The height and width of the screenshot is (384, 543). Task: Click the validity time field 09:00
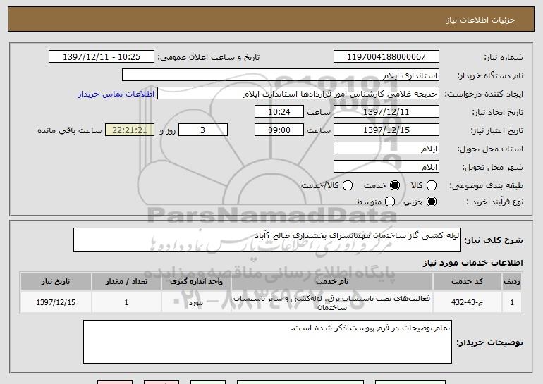point(279,130)
